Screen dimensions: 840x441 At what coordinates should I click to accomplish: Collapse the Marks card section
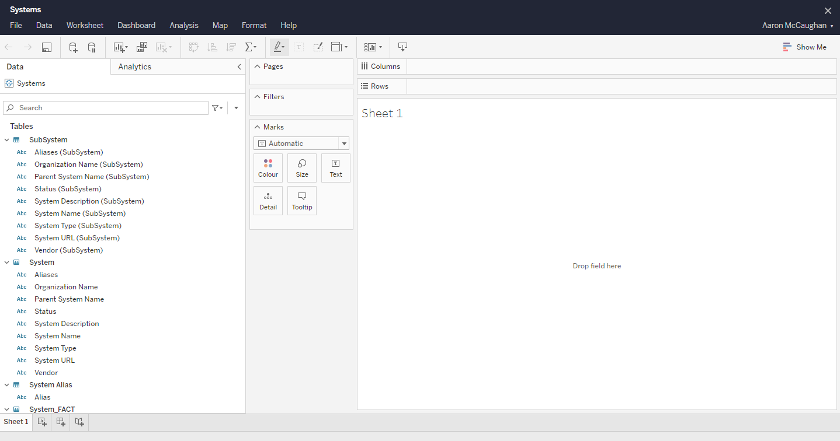pos(257,127)
